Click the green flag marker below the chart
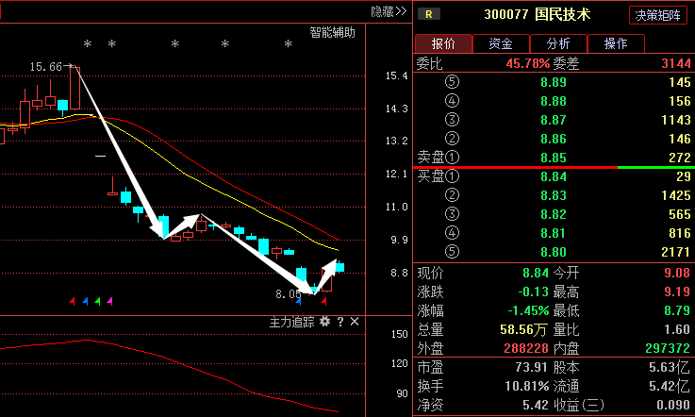Screen dimensions: 695x417 [97, 301]
